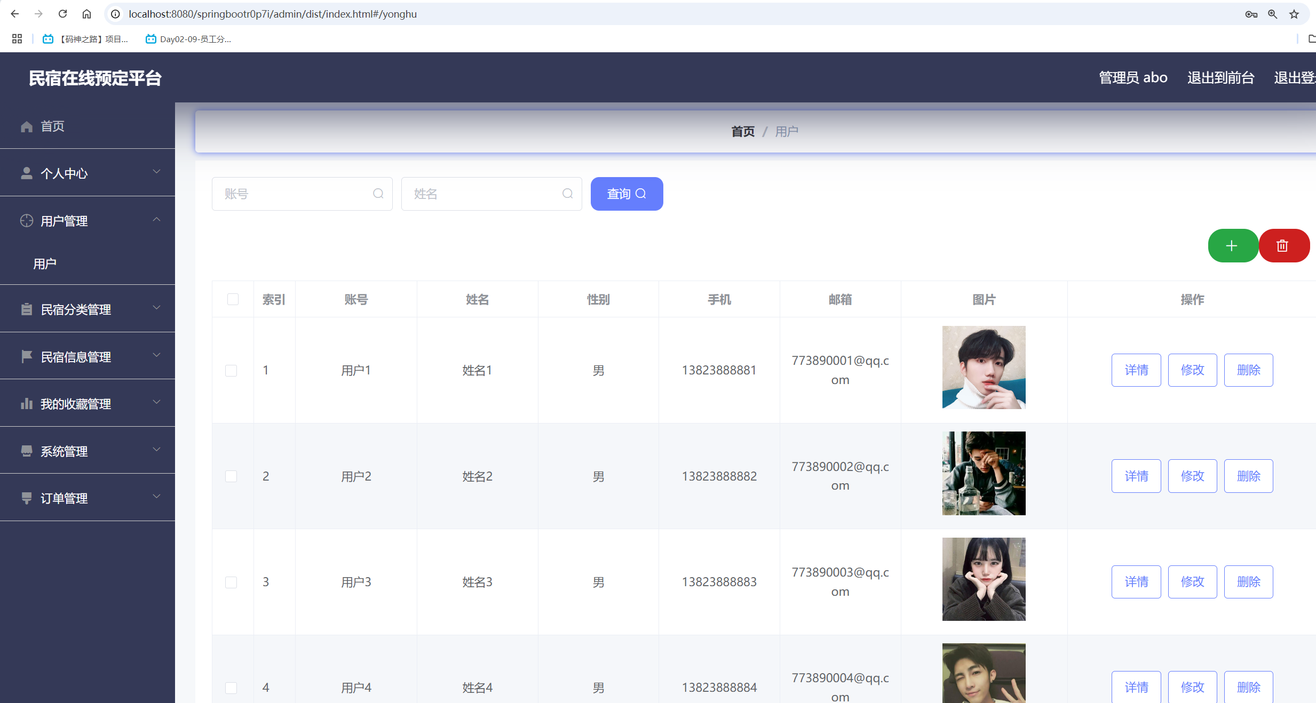The image size is (1316, 703).
Task: Select the 首页 home icon in sidebar
Action: [x=27, y=126]
